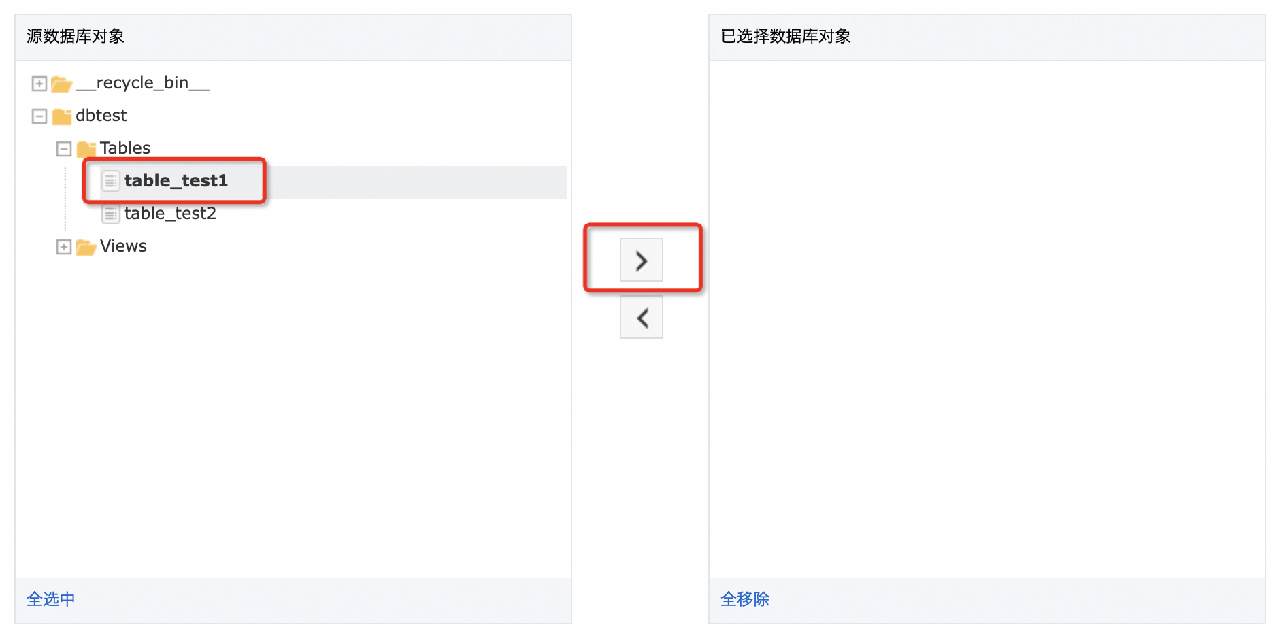Select the table_test2 label
The width and height of the screenshot is (1279, 638).
pyautogui.click(x=170, y=214)
